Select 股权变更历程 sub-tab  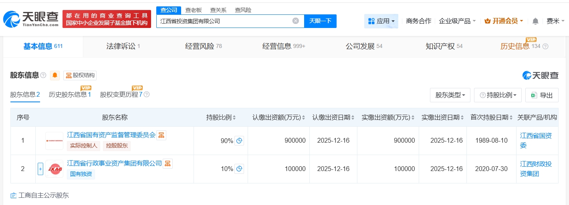tap(121, 95)
